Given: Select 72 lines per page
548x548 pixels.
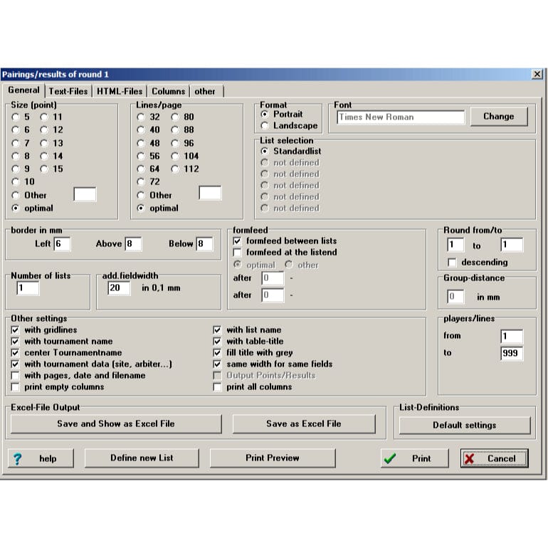Looking at the screenshot, I should (x=141, y=181).
